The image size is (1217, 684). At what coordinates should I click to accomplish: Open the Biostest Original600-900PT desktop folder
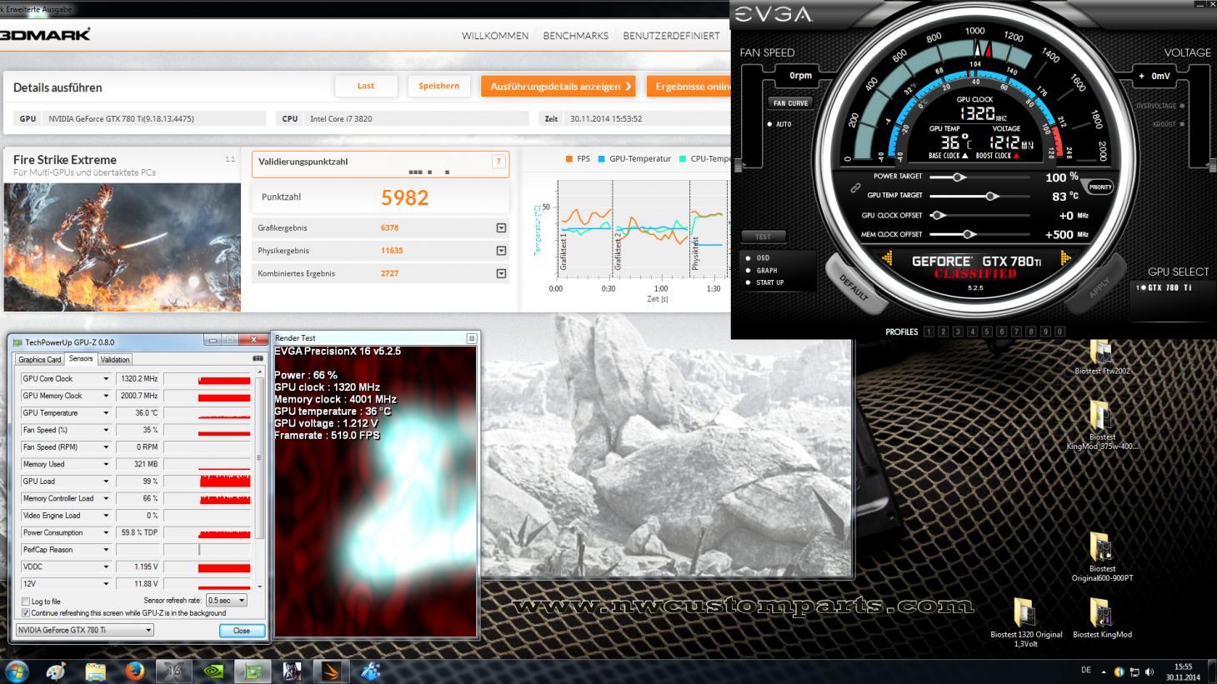[x=1102, y=557]
